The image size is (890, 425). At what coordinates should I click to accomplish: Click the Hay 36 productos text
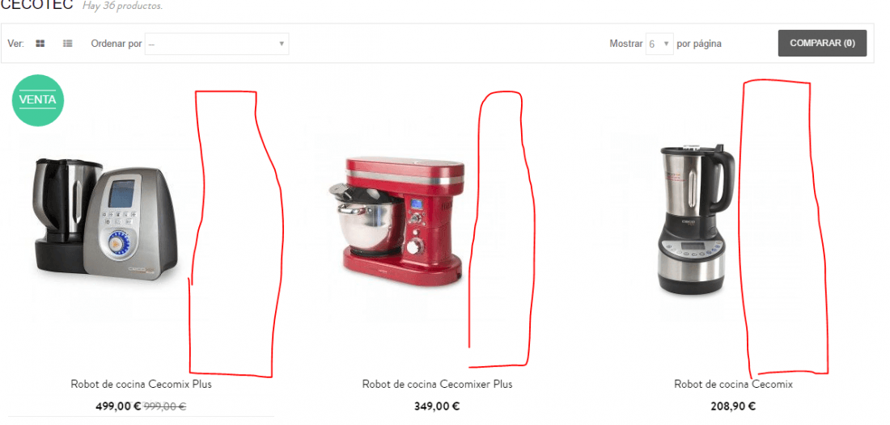[x=122, y=6]
